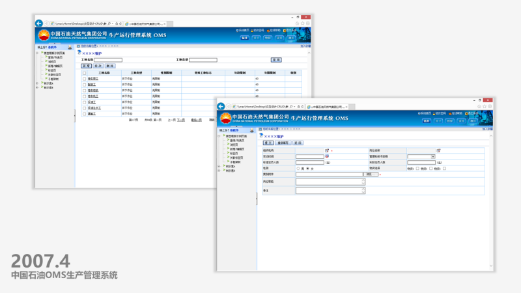Click the scroll-down arrow in front window page
This screenshot has width=521, height=293.
[x=491, y=266]
